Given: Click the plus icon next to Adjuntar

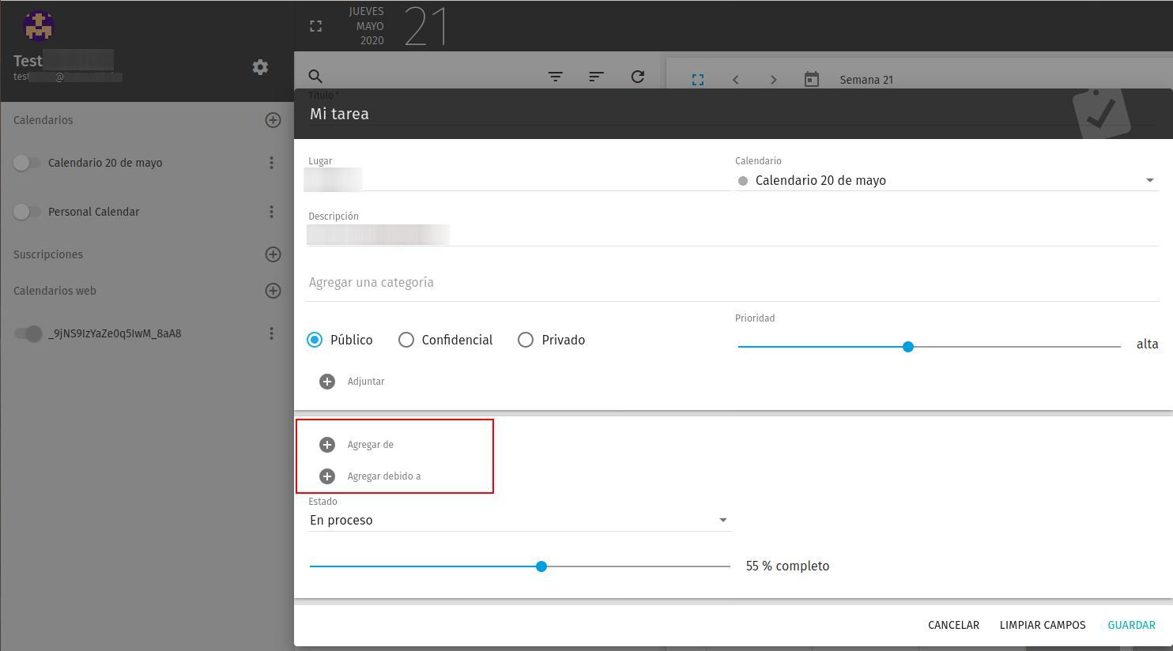Looking at the screenshot, I should (x=327, y=382).
